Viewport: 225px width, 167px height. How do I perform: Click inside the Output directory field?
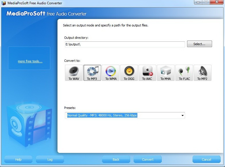coord(125,44)
